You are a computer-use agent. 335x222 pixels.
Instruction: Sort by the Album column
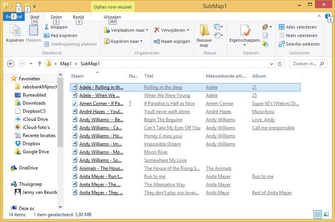pyautogui.click(x=276, y=76)
